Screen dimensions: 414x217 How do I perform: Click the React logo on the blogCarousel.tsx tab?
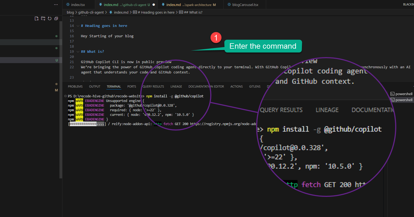click(229, 4)
